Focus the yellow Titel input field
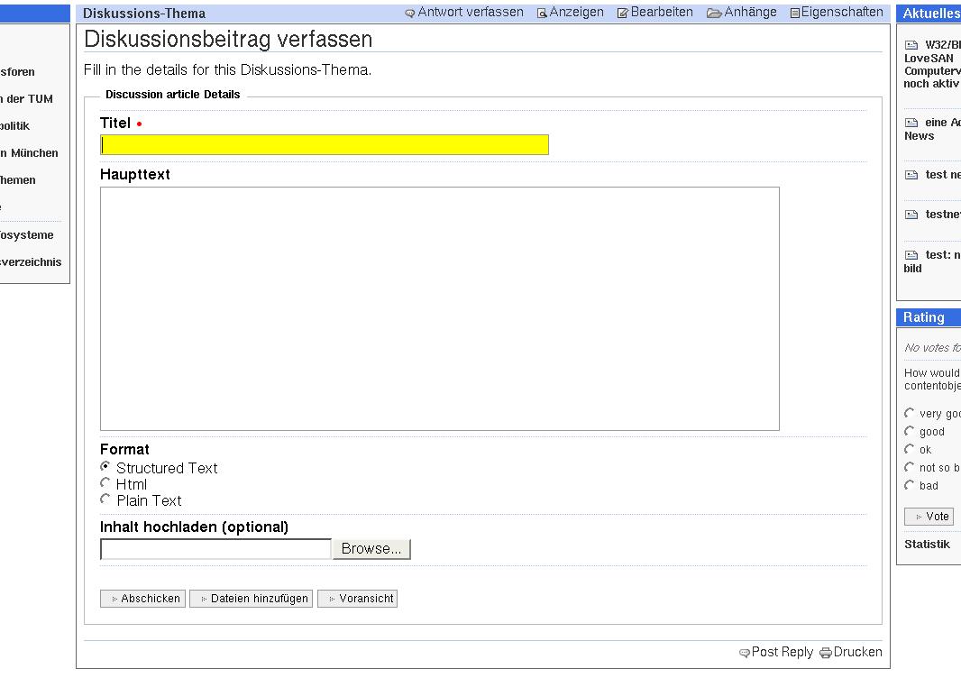961x678 pixels. point(325,145)
